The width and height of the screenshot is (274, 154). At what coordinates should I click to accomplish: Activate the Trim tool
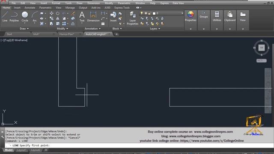point(64,13)
